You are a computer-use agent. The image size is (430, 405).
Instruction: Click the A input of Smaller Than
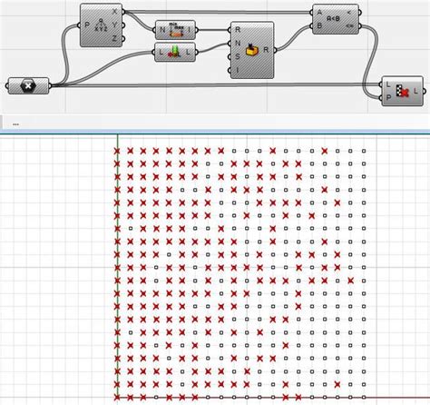[319, 13]
